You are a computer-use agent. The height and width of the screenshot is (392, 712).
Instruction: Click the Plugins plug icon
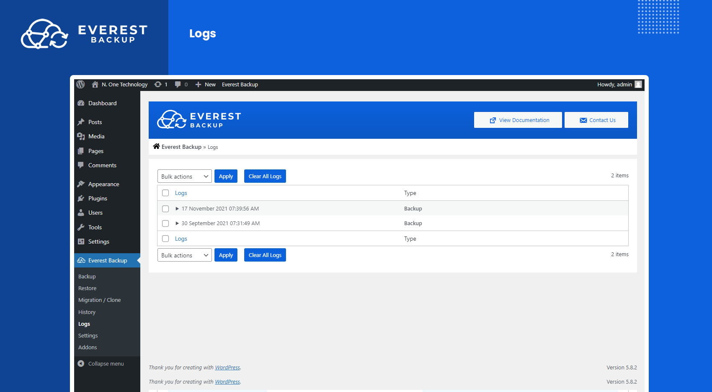click(x=81, y=198)
